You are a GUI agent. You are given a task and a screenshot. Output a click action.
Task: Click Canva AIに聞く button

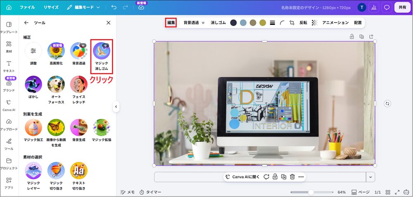[243, 177]
